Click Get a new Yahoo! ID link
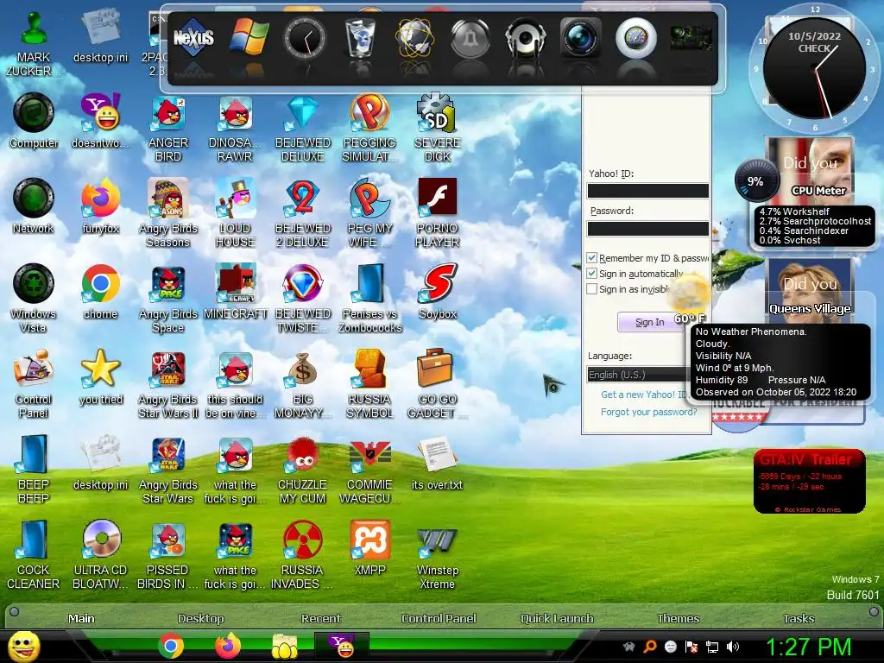This screenshot has width=884, height=663. tap(643, 394)
